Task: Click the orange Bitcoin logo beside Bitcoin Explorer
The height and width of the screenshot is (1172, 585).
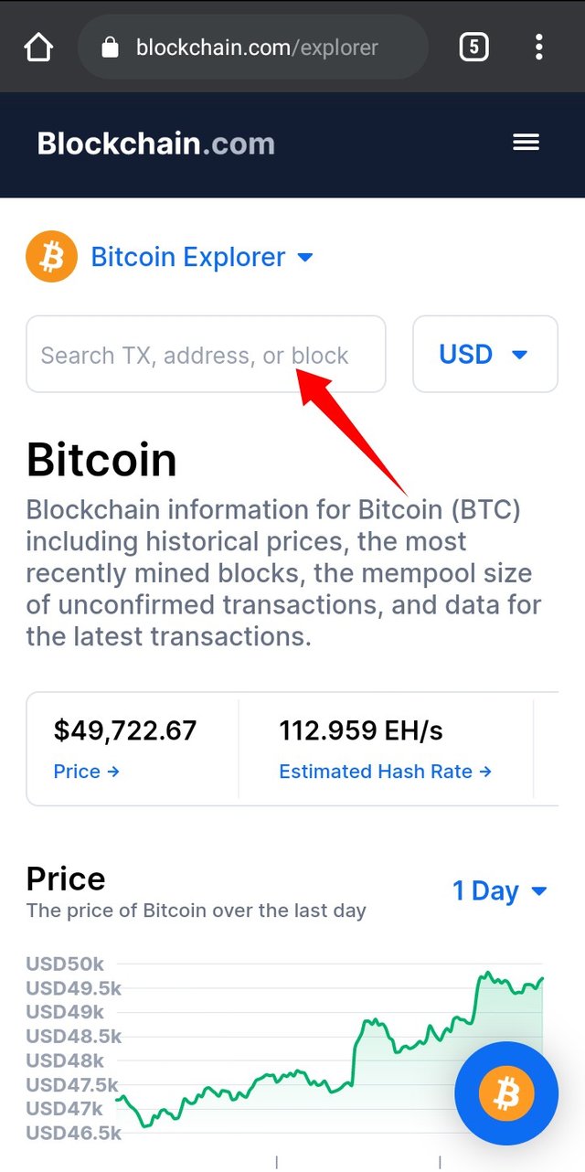Action: [51, 257]
